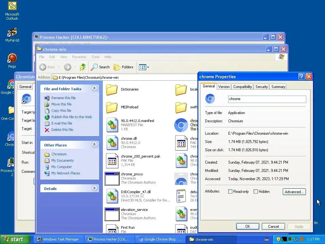
Task: Enable the Read-only attribute checkbox
Action: [x=230, y=192]
